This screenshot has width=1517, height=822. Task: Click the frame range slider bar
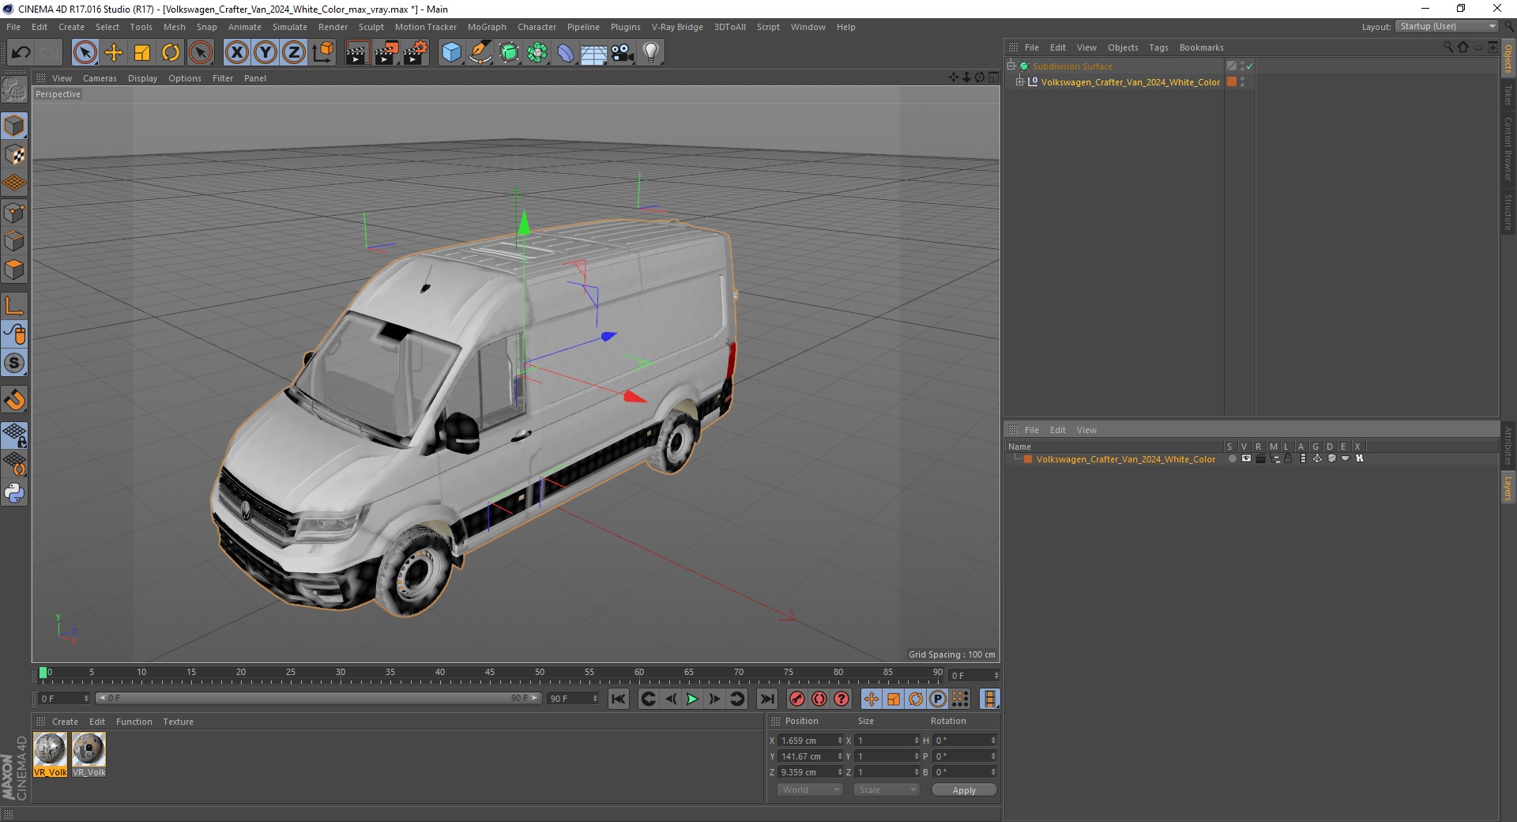tap(318, 699)
